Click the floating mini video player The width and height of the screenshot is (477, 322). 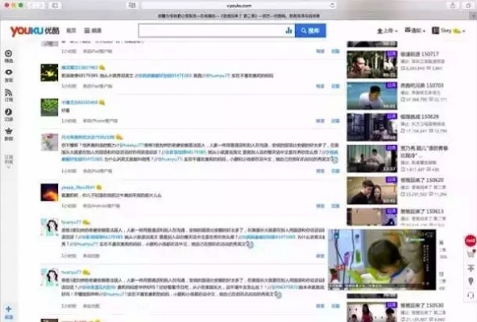click(x=382, y=260)
